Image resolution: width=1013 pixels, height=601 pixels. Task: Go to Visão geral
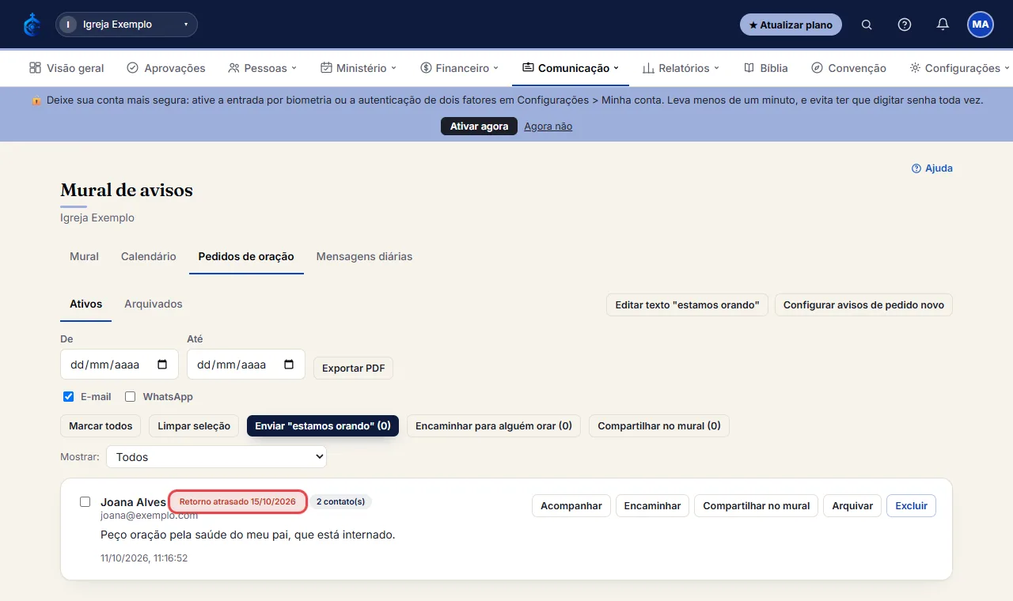click(66, 68)
